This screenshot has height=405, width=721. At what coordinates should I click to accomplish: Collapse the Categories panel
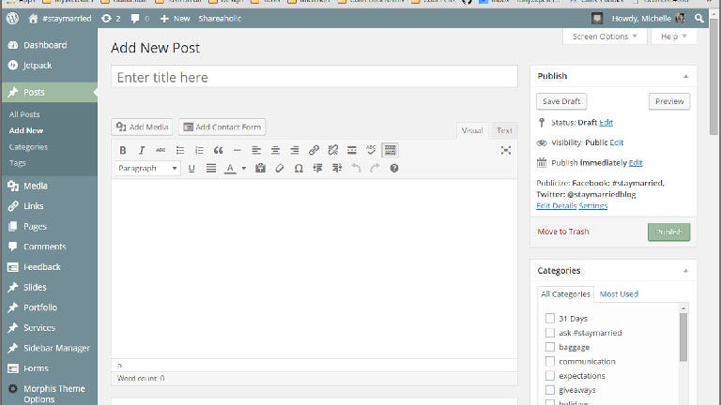[685, 271]
